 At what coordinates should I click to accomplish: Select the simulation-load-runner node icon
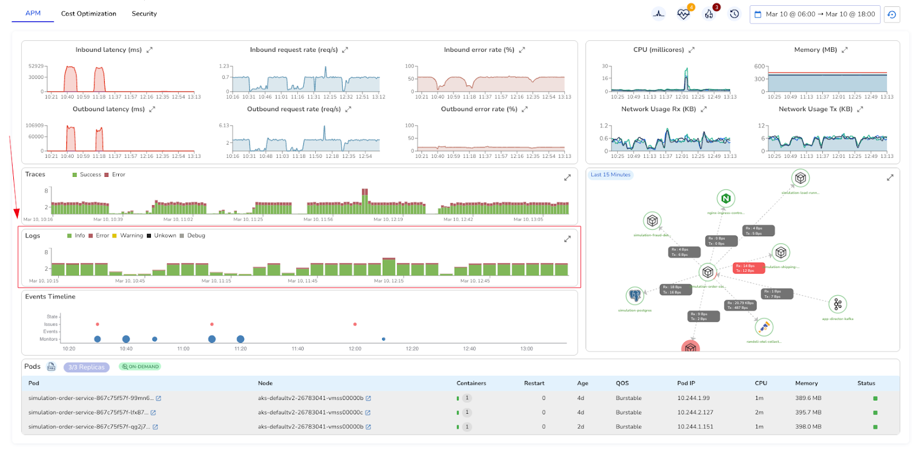(x=800, y=178)
